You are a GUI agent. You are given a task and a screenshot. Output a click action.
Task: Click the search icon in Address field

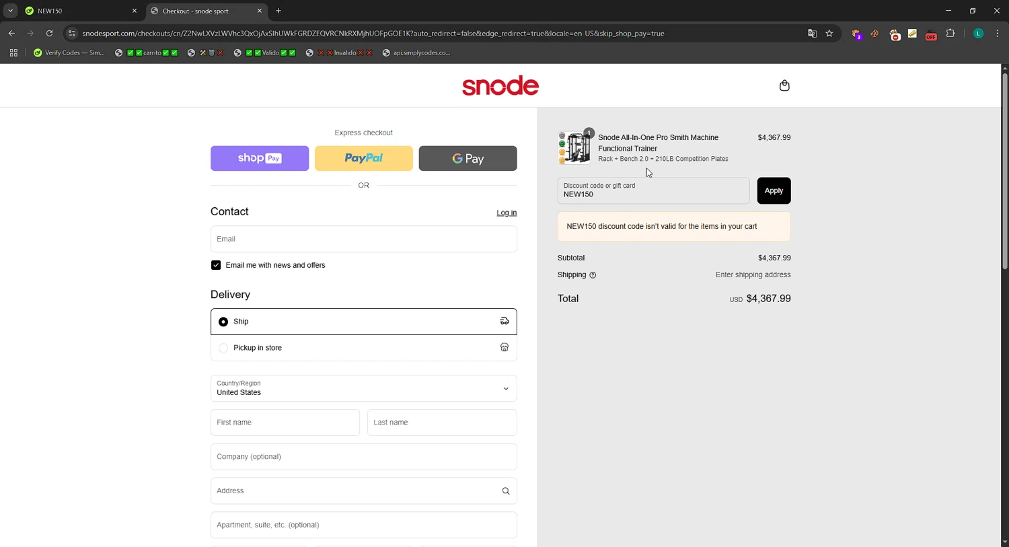point(506,491)
